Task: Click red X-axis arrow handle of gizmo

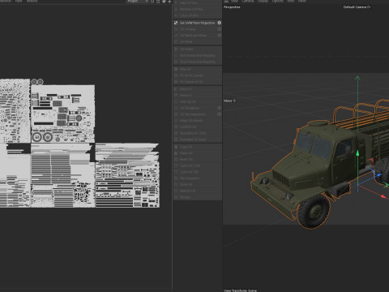Action: 383,196
